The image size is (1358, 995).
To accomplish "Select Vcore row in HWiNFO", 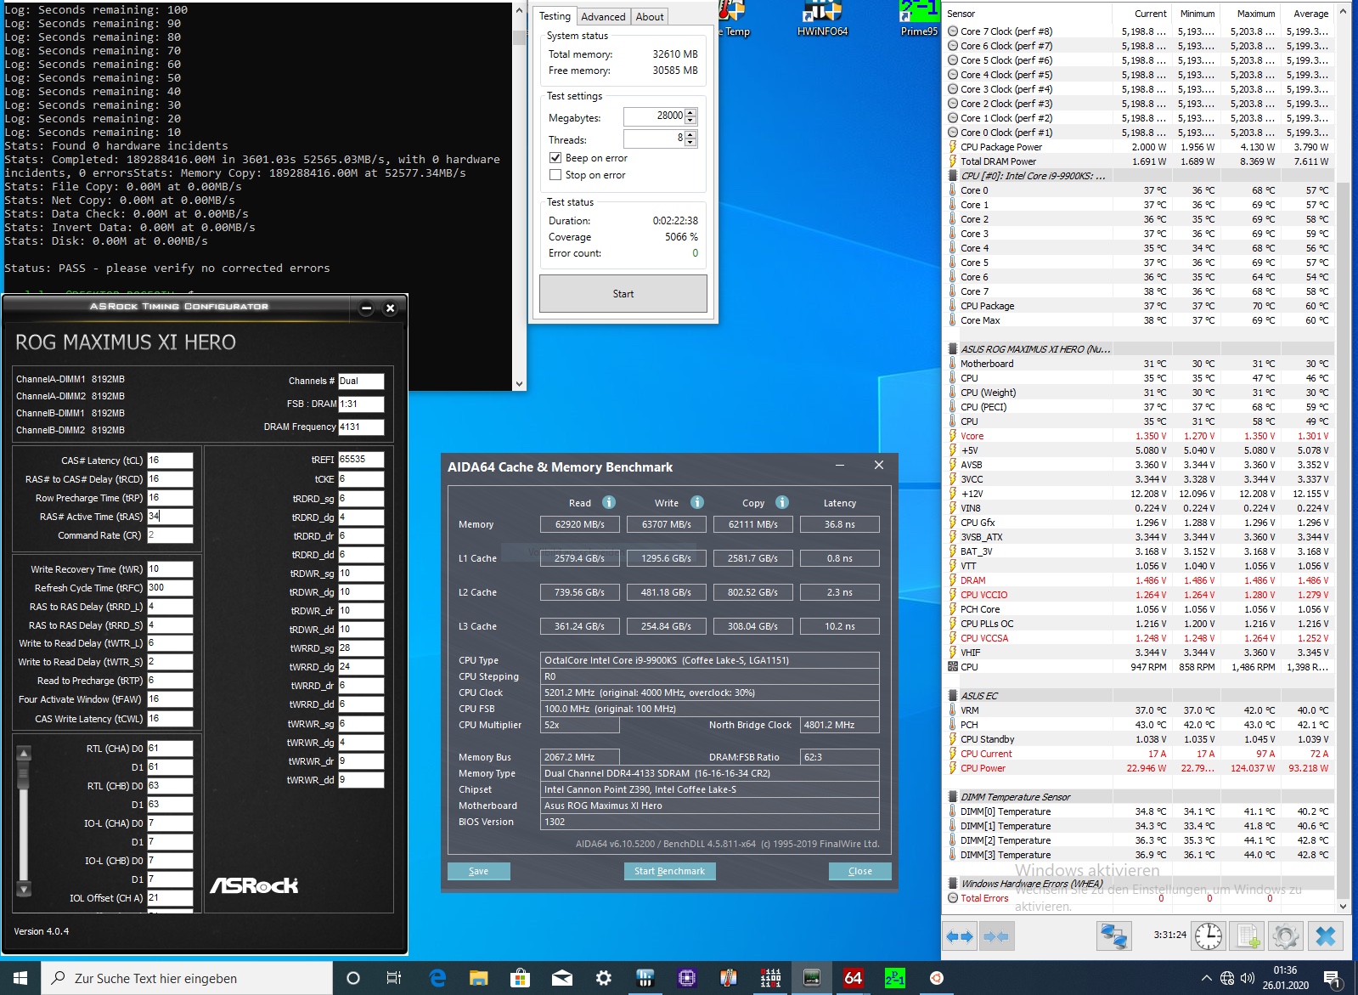I will click(1138, 436).
